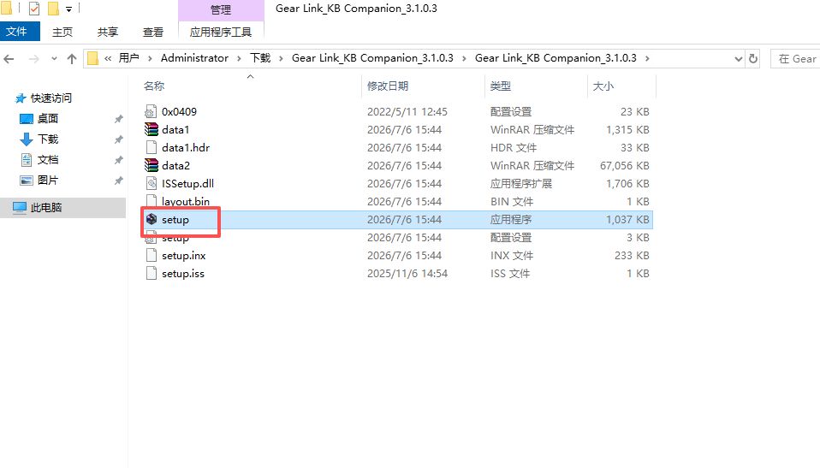Expand the chevron after 下载 breadcrumb
Viewport: 820px width, 468px height.
281,58
